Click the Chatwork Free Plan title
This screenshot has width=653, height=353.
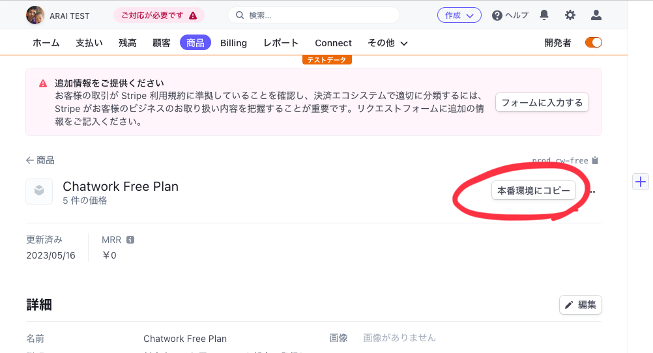(121, 186)
